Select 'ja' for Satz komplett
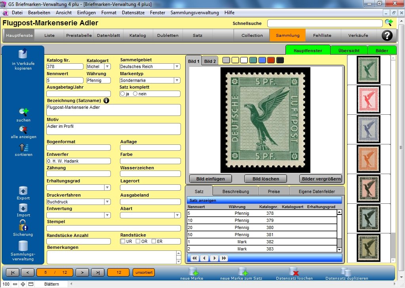The image size is (405, 288). (x=122, y=94)
